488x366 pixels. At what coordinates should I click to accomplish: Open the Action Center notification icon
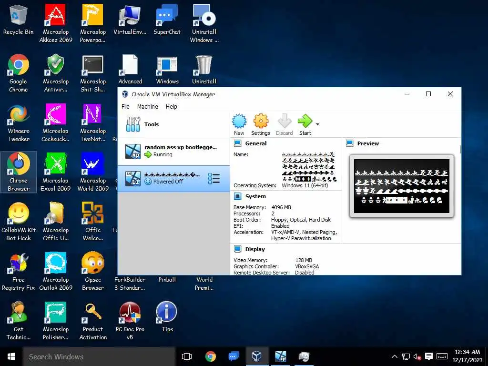[429, 356]
